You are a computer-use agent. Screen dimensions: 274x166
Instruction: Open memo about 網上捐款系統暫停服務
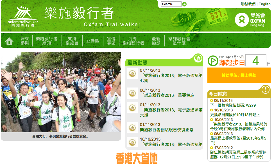click(x=238, y=155)
